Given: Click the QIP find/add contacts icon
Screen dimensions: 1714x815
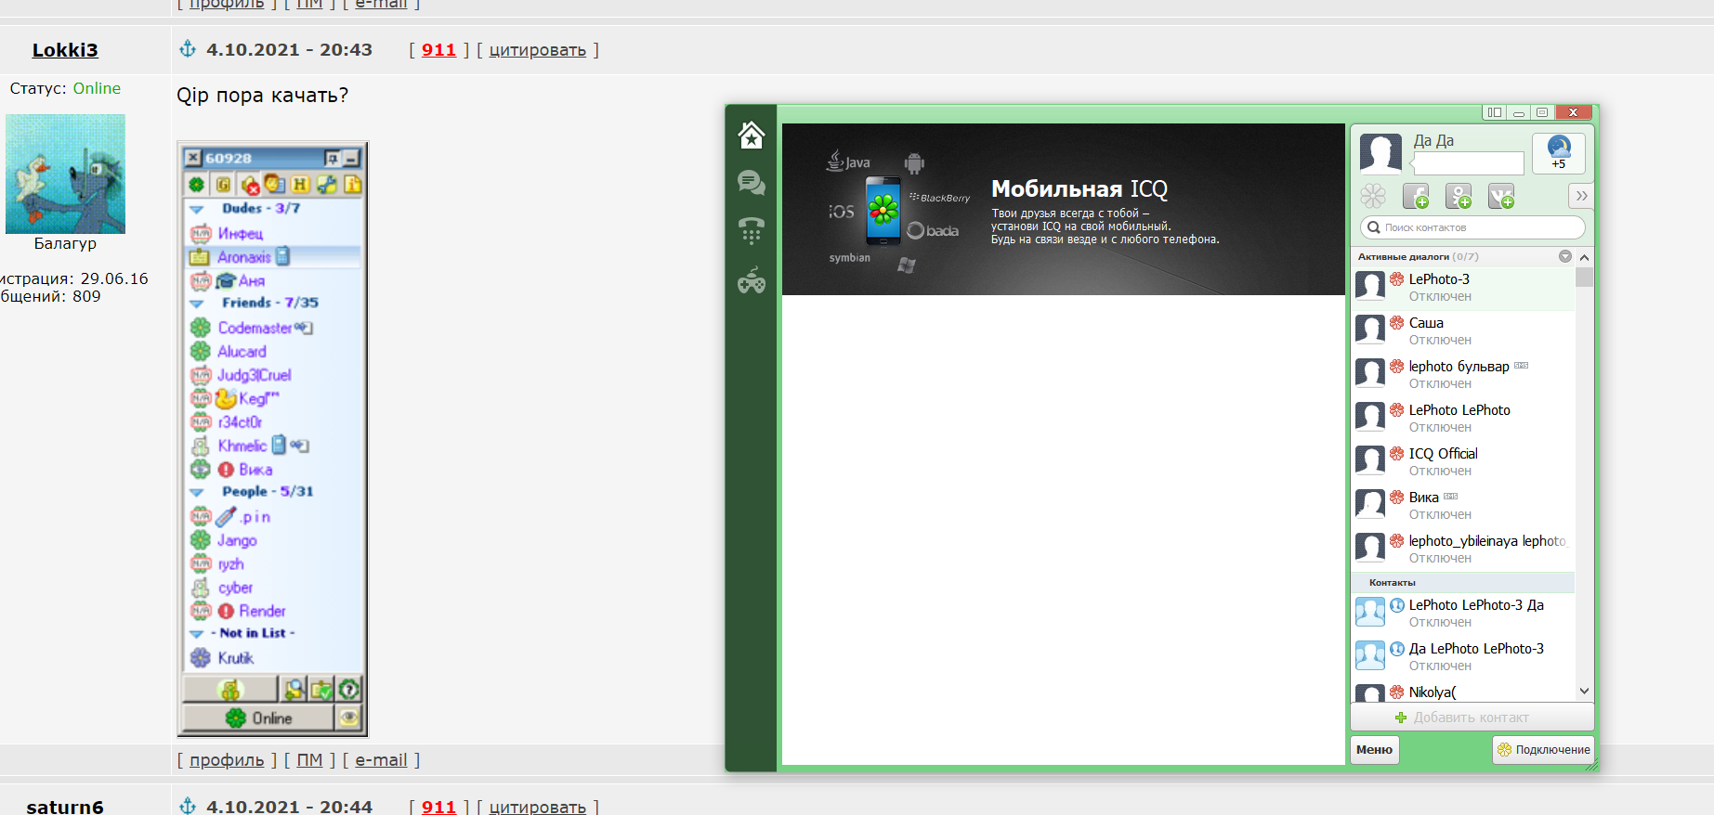Looking at the screenshot, I should point(294,690).
